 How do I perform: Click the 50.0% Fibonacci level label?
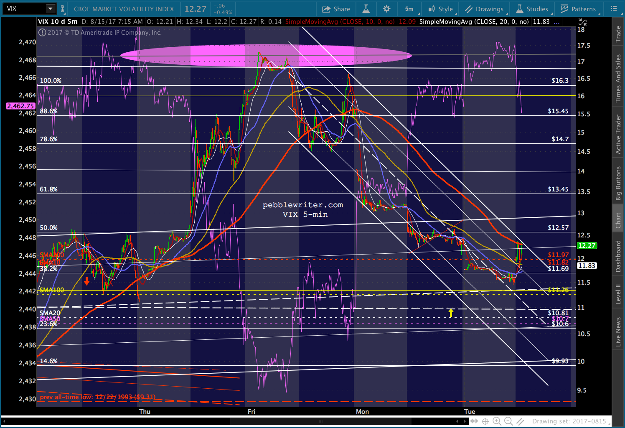tap(48, 228)
